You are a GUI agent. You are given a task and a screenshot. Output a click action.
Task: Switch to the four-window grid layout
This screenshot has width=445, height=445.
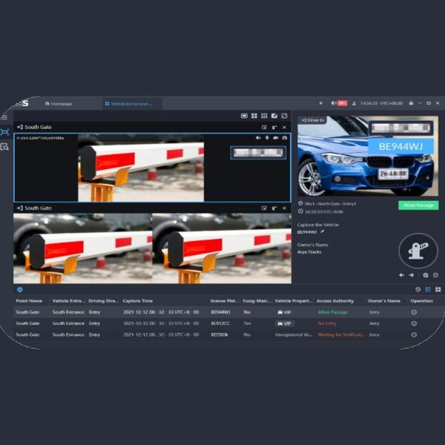[x=254, y=116]
